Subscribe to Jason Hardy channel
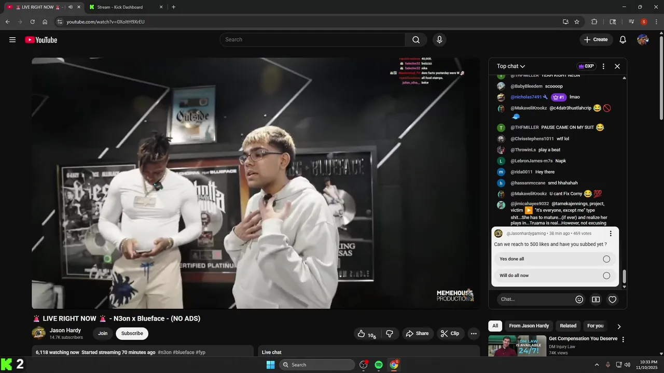The width and height of the screenshot is (664, 373). pyautogui.click(x=132, y=334)
